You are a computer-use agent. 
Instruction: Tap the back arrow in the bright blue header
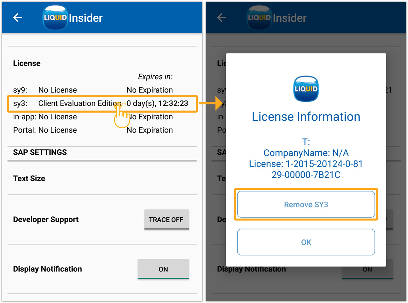coord(18,18)
